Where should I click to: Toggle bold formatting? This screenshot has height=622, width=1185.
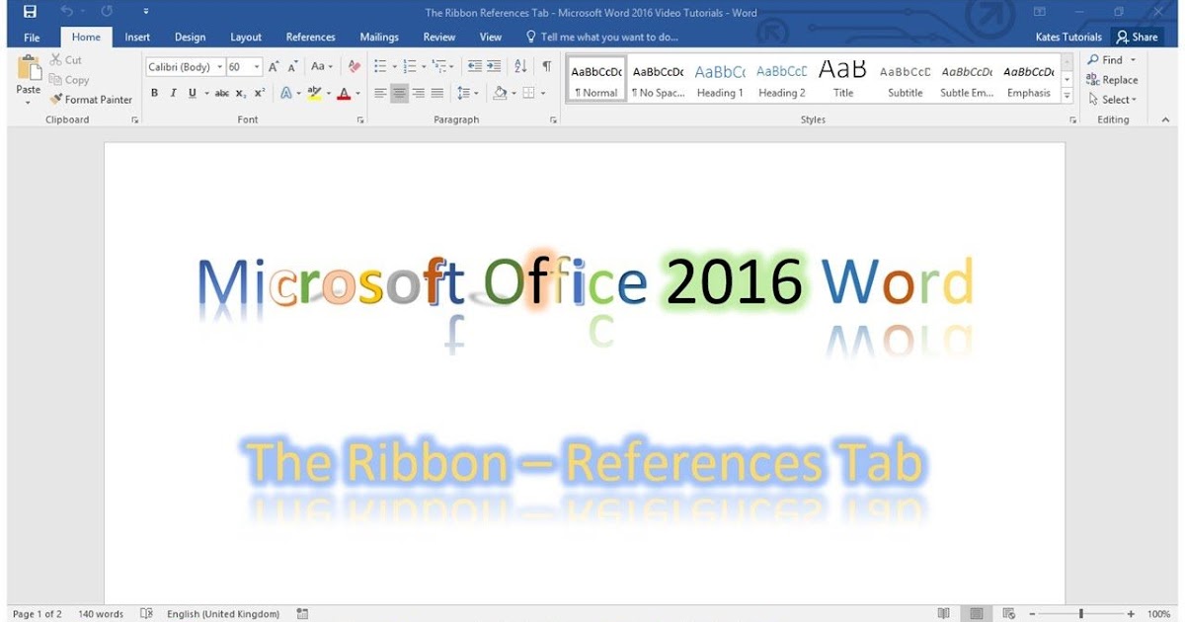click(154, 93)
